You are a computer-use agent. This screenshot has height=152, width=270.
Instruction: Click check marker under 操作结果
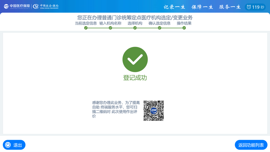184,28
